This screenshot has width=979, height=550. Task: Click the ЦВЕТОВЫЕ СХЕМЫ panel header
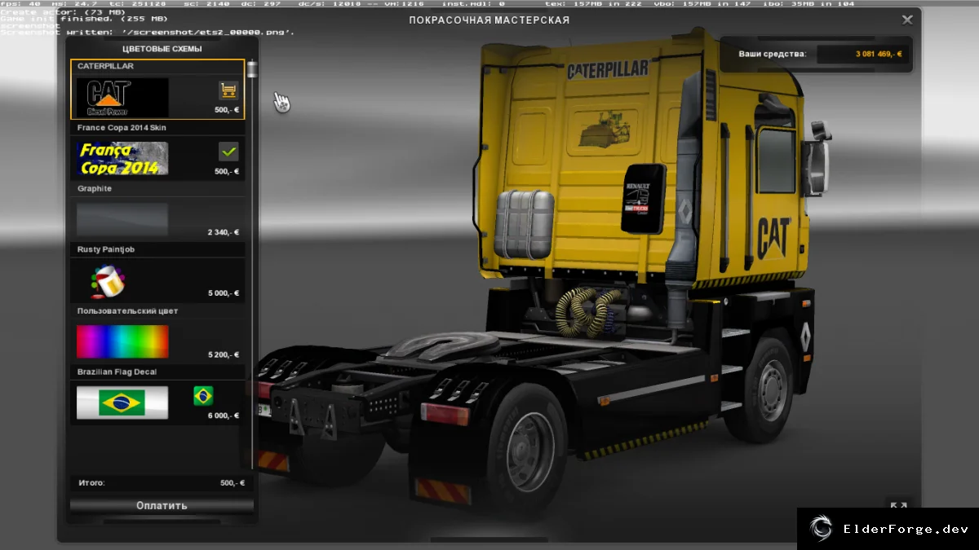[162, 49]
